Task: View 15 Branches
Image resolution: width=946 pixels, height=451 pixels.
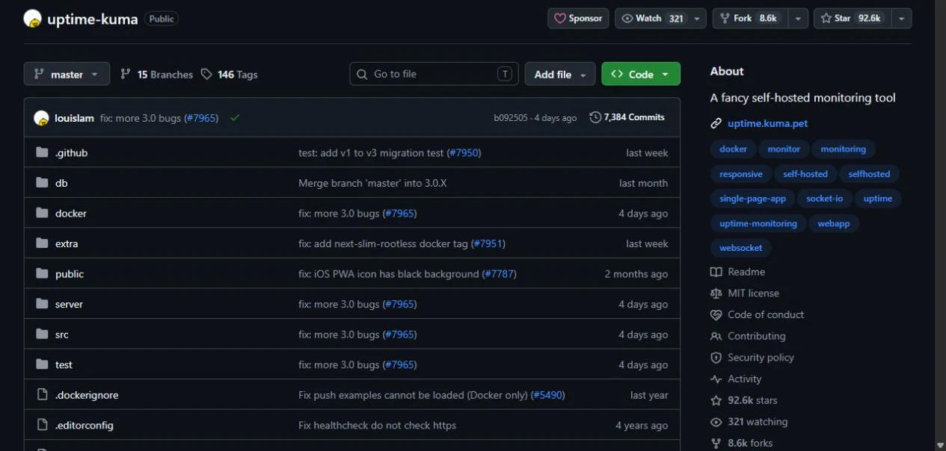Action: tap(156, 75)
